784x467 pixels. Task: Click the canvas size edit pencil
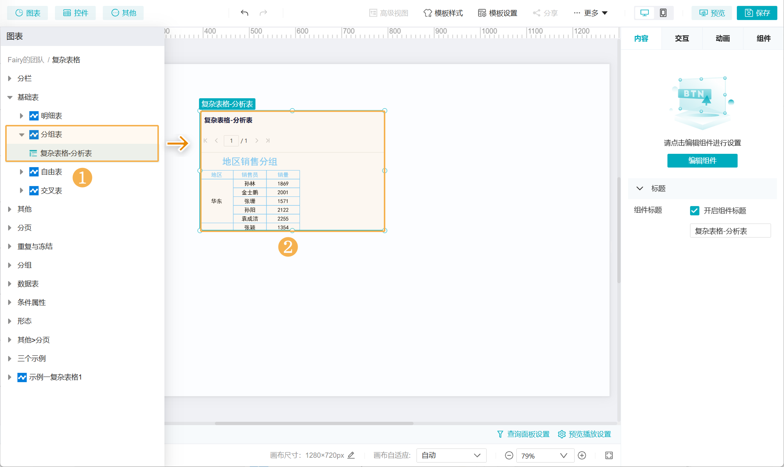351,455
